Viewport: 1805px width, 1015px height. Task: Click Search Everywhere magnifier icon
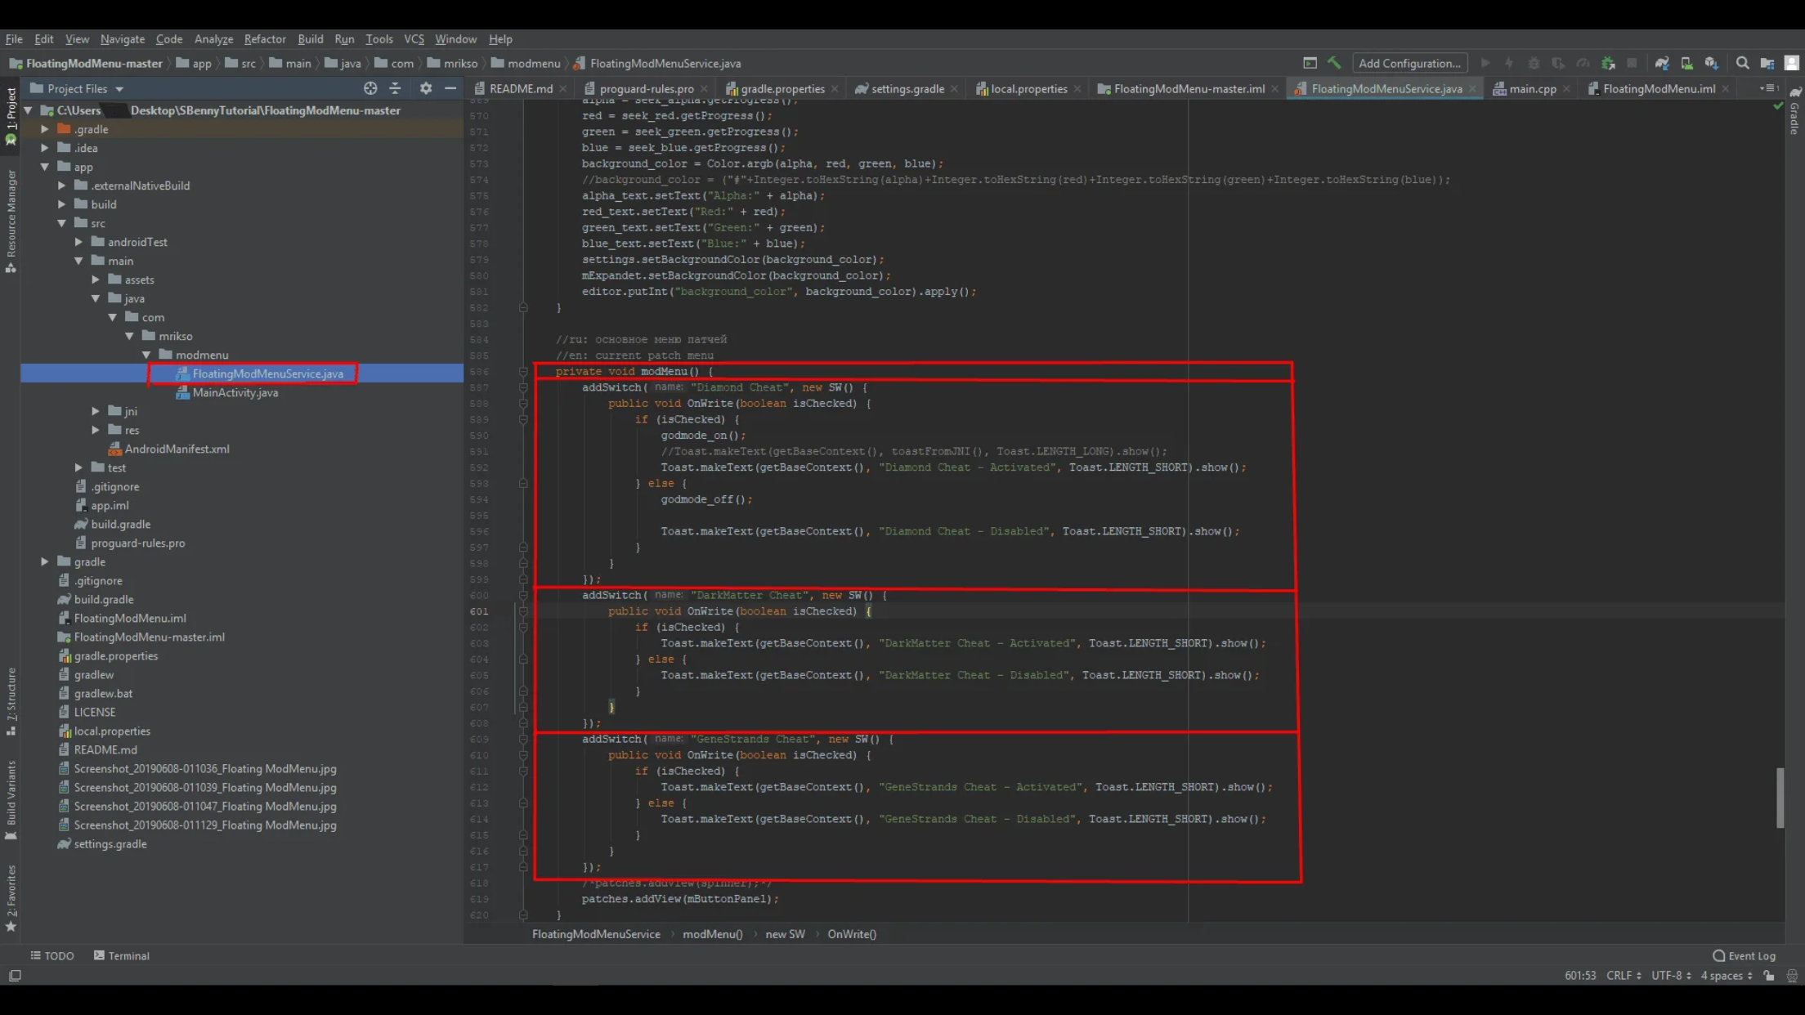click(1742, 63)
